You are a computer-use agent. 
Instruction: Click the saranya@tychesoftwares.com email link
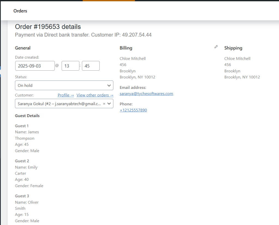(x=146, y=93)
